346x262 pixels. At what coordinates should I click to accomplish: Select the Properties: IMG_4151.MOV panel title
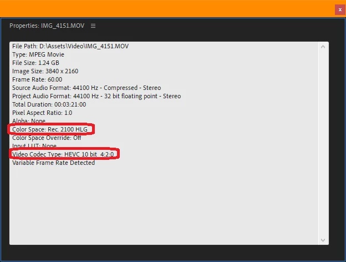[x=47, y=26]
